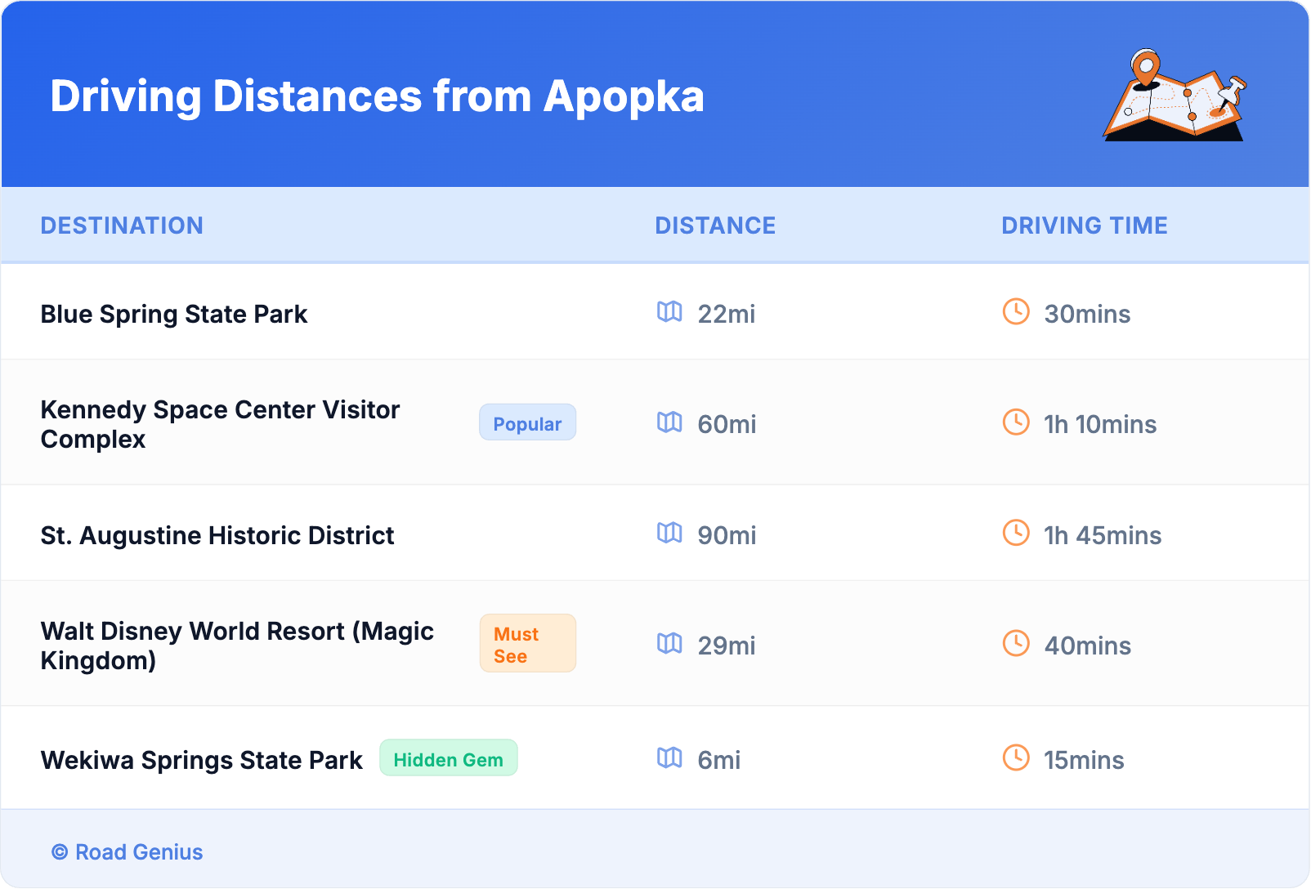Click the Destination column header

point(122,226)
